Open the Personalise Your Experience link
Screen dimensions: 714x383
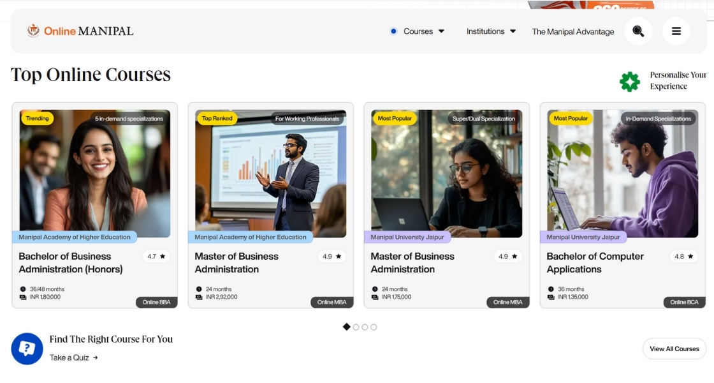678,80
